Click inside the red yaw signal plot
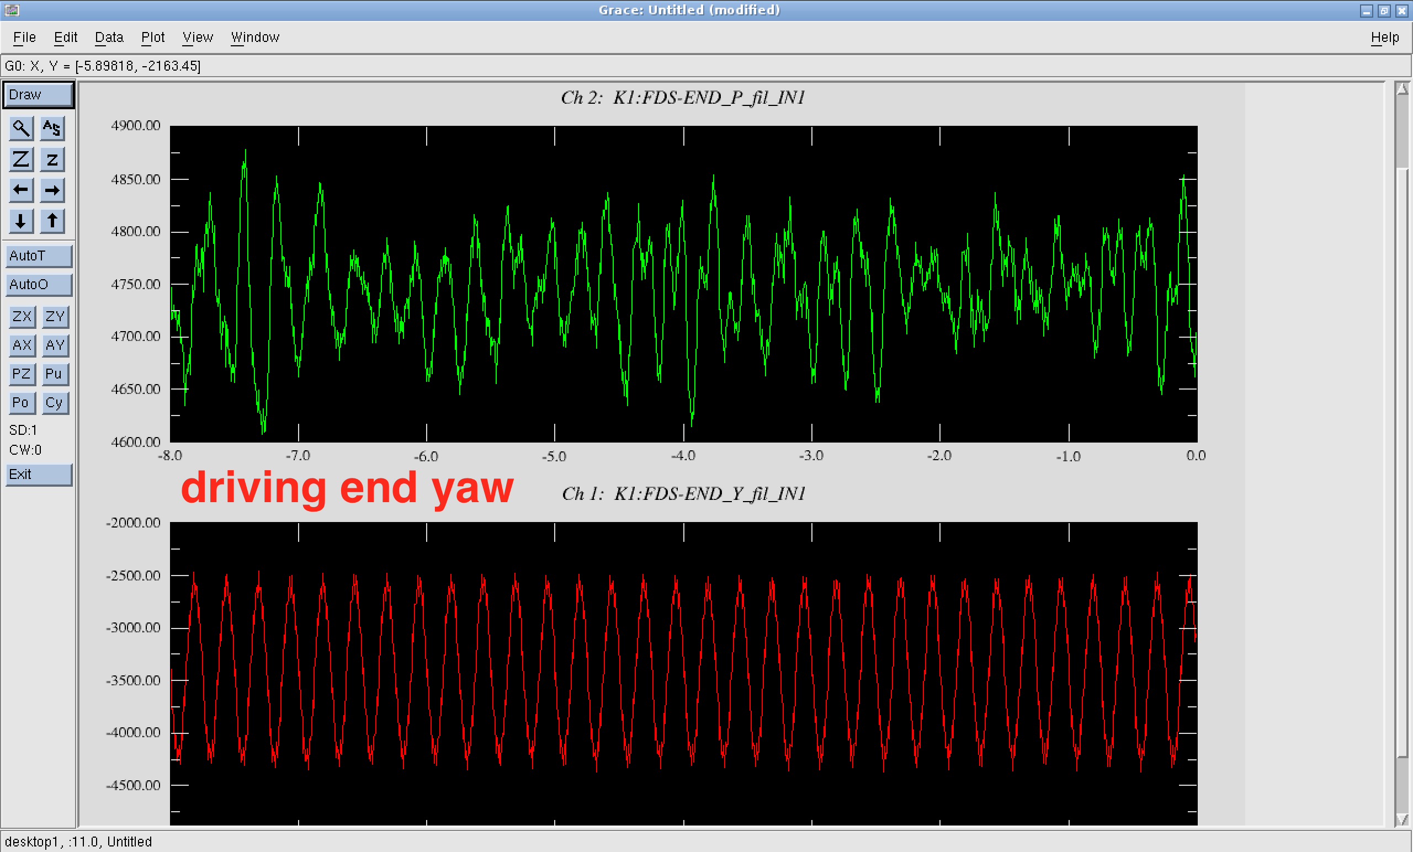1413x852 pixels. click(683, 674)
